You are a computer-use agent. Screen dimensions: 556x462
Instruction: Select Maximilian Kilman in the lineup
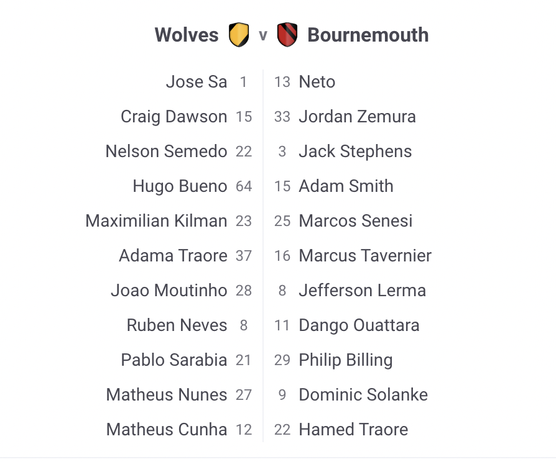(x=156, y=221)
